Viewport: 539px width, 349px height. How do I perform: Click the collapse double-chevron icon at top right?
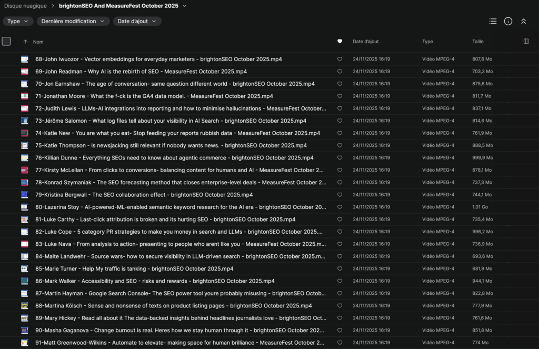(x=523, y=22)
